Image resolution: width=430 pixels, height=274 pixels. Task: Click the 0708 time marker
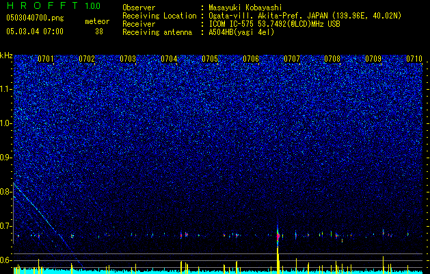tap(332, 59)
